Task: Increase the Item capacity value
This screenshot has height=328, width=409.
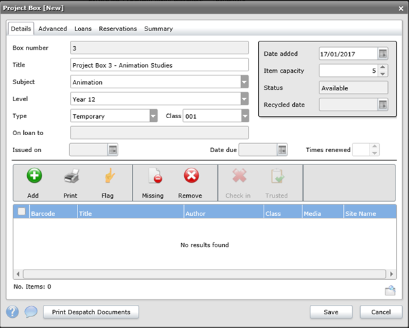Action: click(x=383, y=67)
